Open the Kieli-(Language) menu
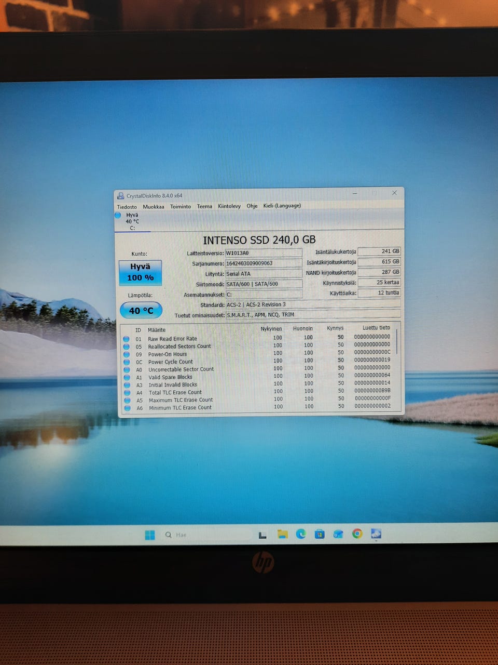498x665 pixels. tap(282, 206)
